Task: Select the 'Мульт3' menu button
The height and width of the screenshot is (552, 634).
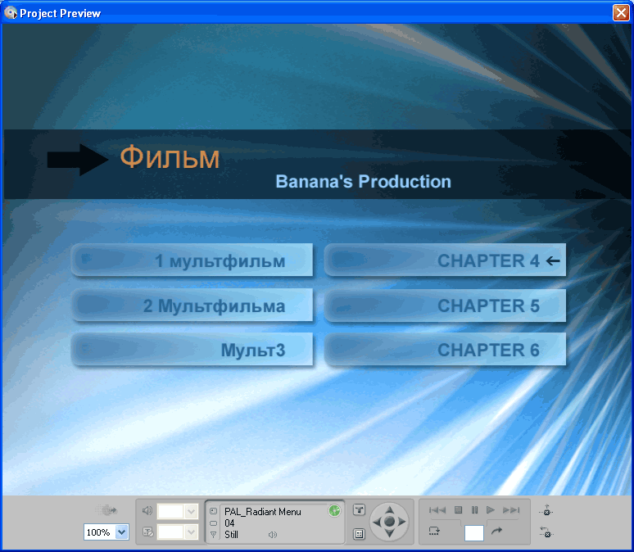Action: [192, 350]
